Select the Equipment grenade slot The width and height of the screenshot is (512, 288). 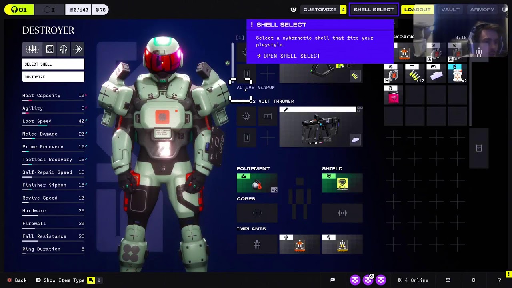click(x=257, y=183)
